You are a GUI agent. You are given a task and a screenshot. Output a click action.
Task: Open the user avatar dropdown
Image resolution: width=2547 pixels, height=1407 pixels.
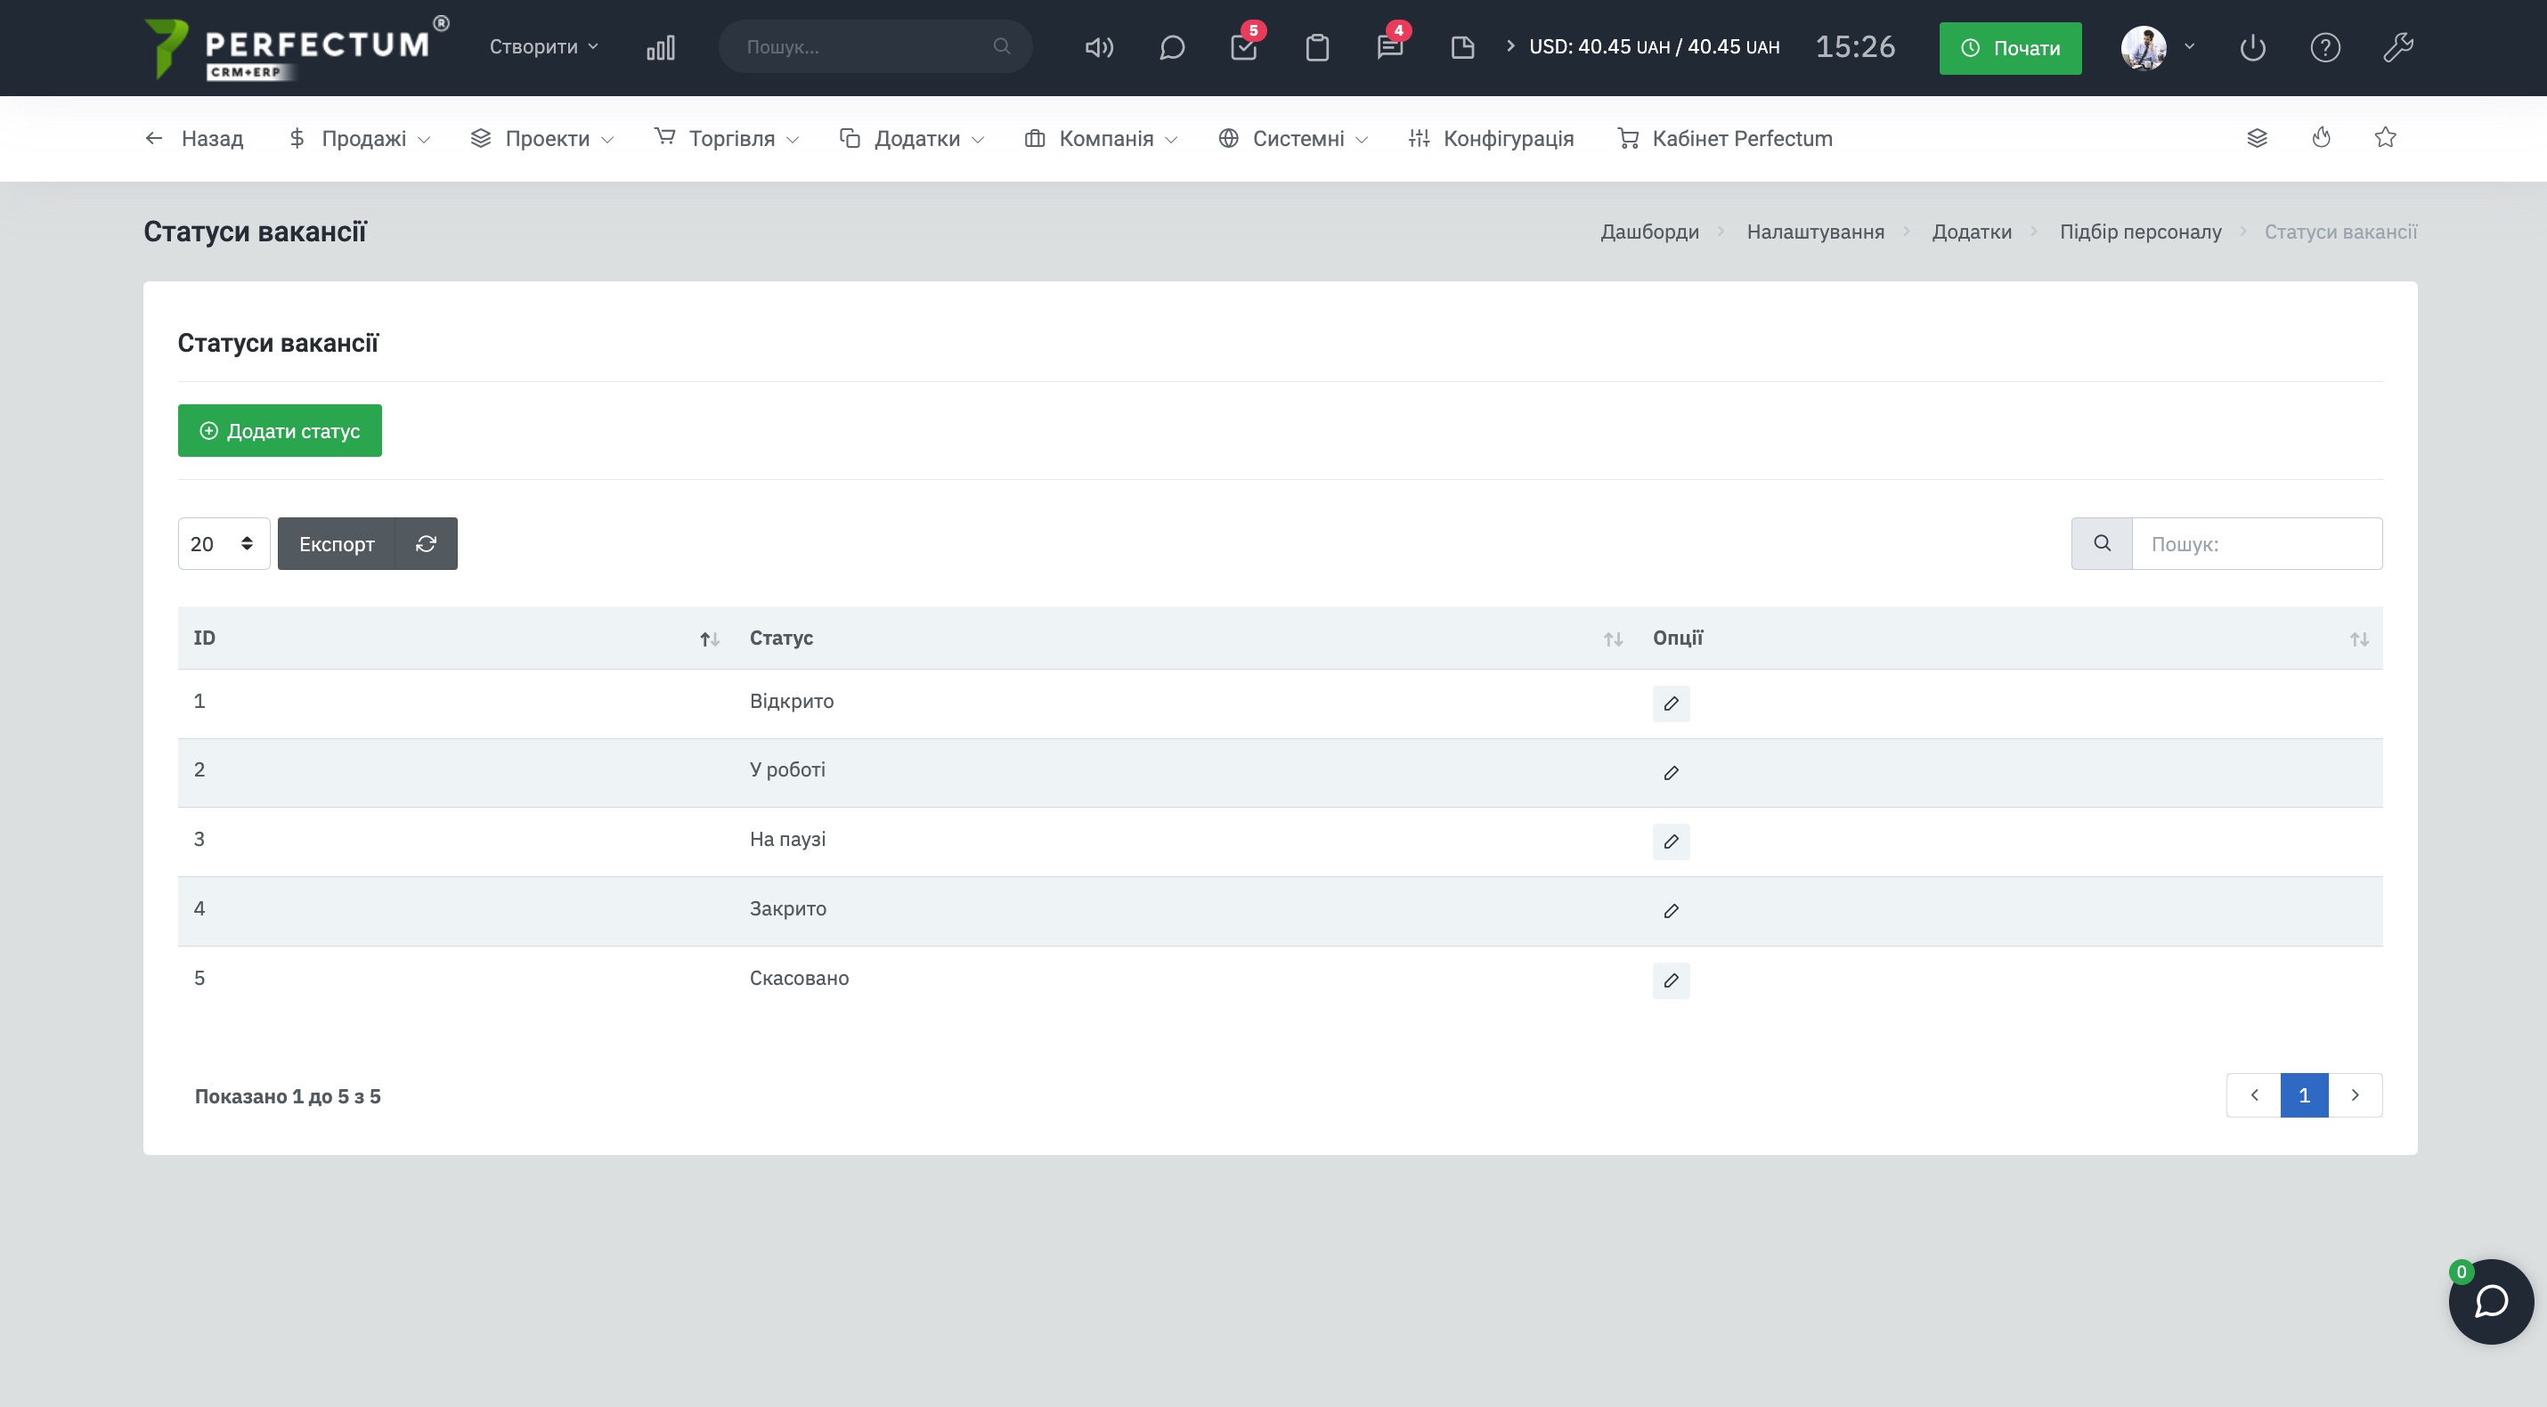coord(2158,46)
